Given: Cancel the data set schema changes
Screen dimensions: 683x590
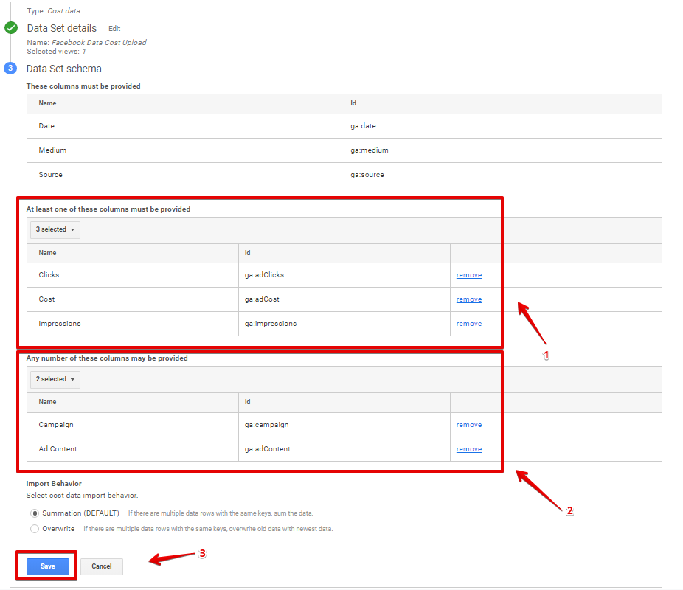Looking at the screenshot, I should click(x=102, y=566).
